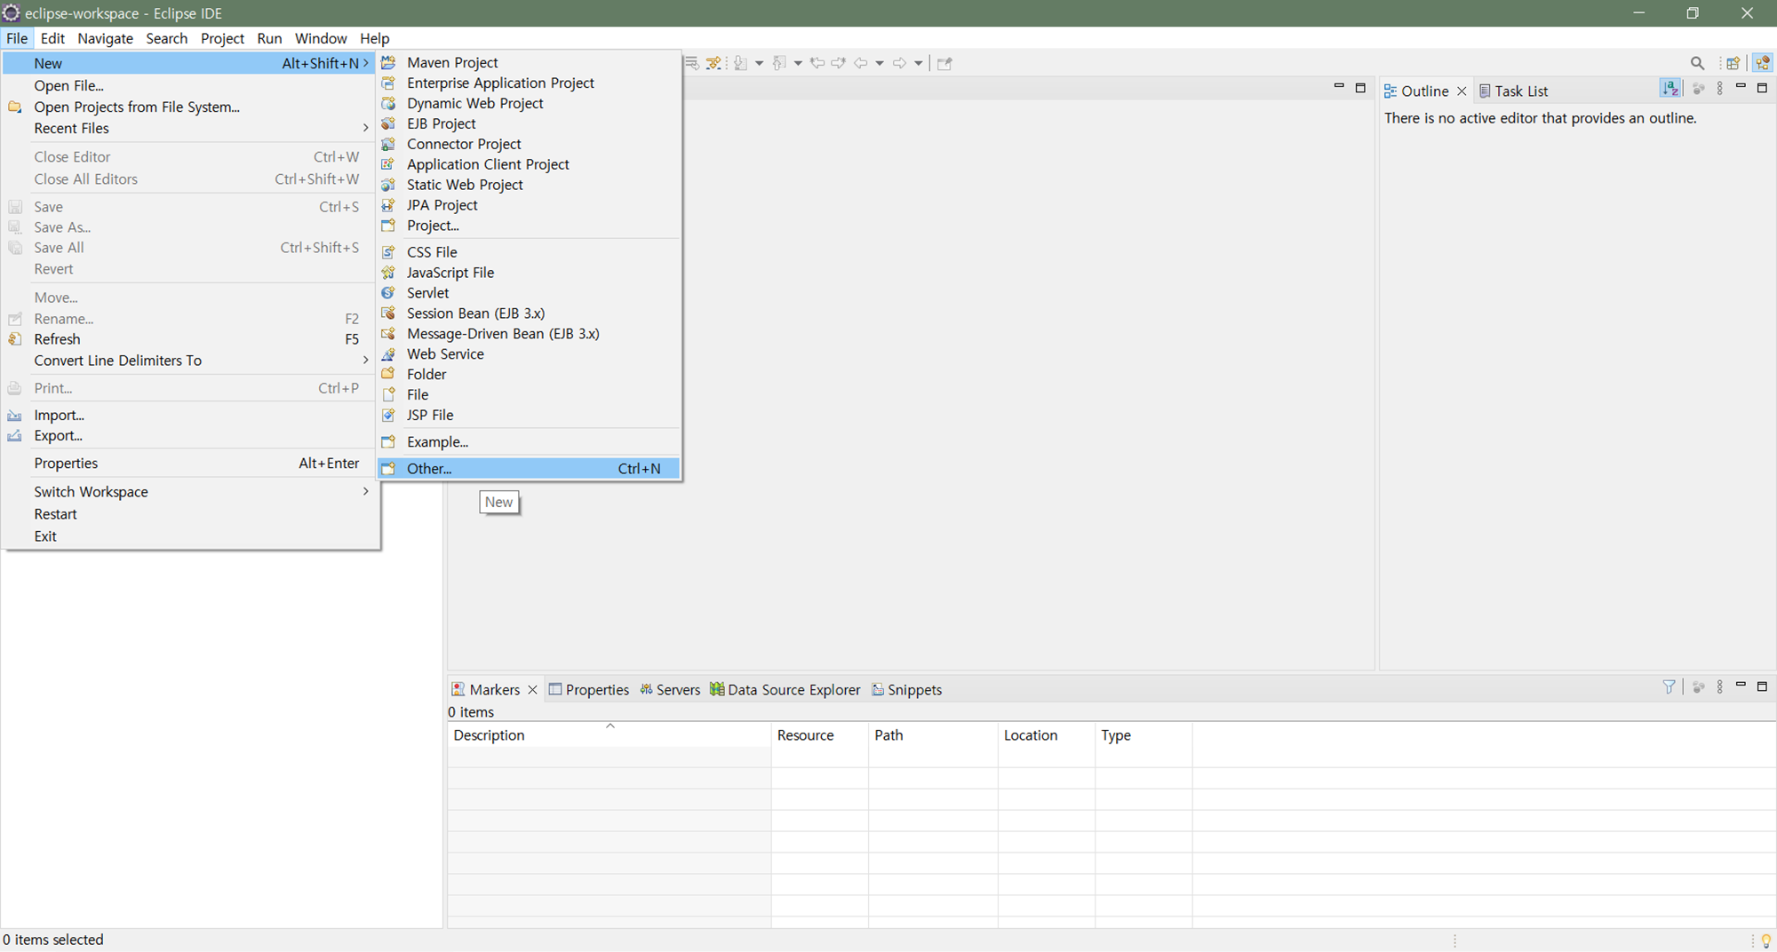This screenshot has height=952, width=1777.
Task: Click the Previous Annotation toolbar icon
Action: click(779, 63)
